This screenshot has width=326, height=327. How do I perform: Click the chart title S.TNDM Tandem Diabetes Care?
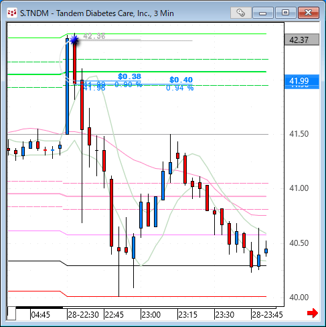click(x=97, y=13)
